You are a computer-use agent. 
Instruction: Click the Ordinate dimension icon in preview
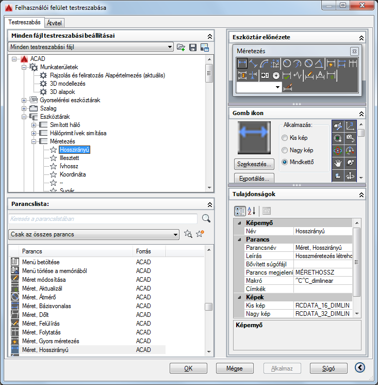tap(275, 63)
